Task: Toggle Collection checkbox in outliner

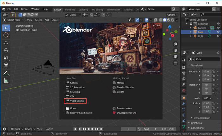Action: pos(191,24)
